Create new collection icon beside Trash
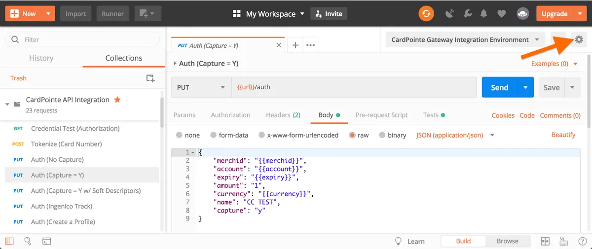Image resolution: width=592 pixels, height=249 pixels. click(150, 78)
